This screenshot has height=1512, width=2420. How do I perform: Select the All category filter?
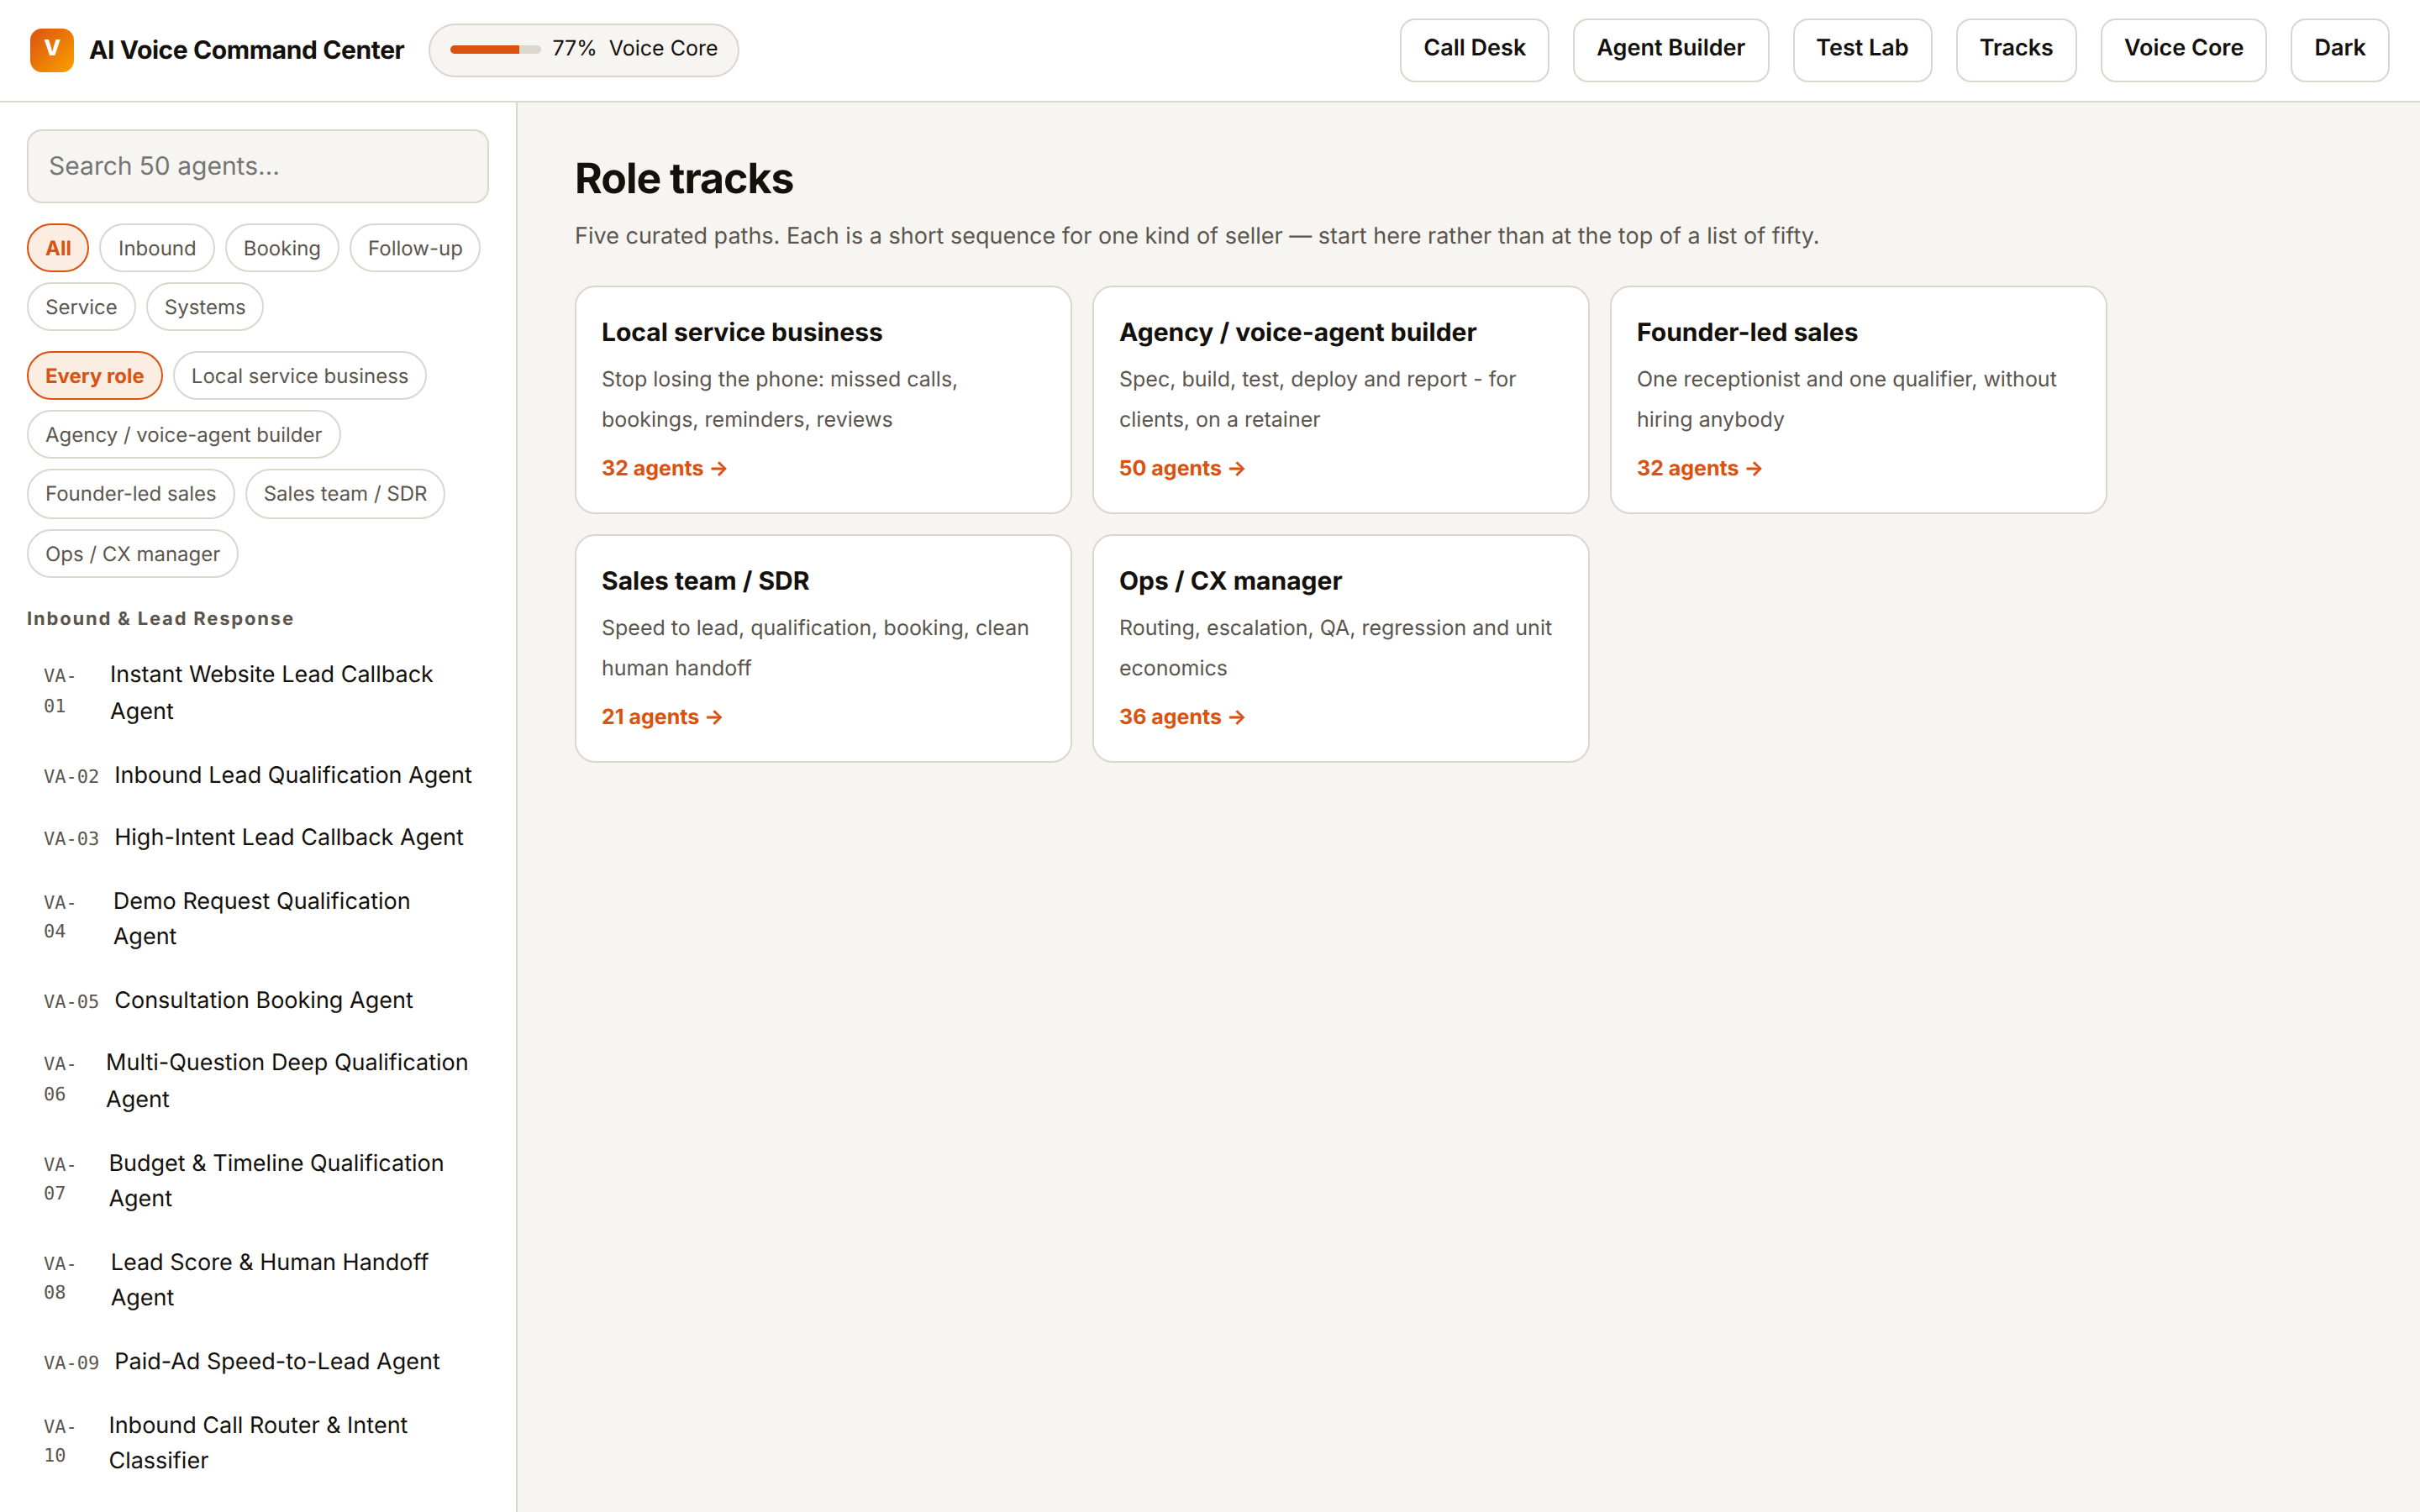click(x=58, y=248)
